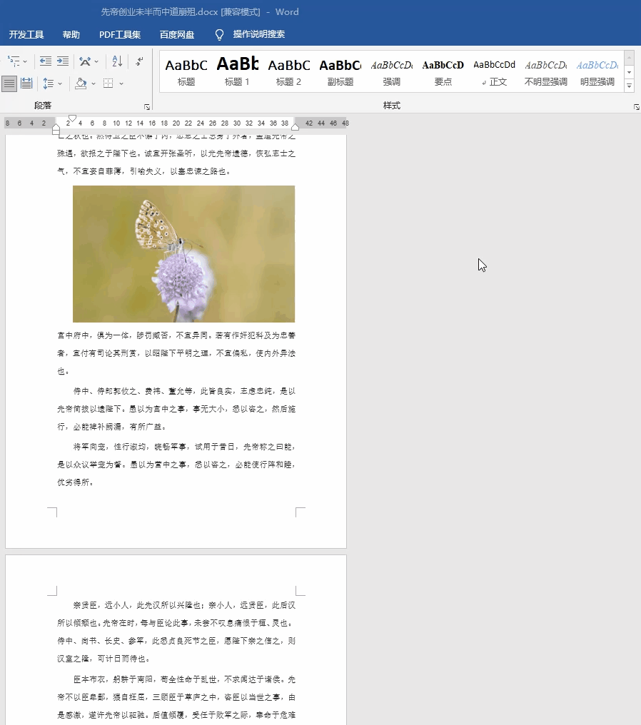Click the line 气，不宜妄自菲薄
This screenshot has height=725, width=641.
(x=143, y=171)
